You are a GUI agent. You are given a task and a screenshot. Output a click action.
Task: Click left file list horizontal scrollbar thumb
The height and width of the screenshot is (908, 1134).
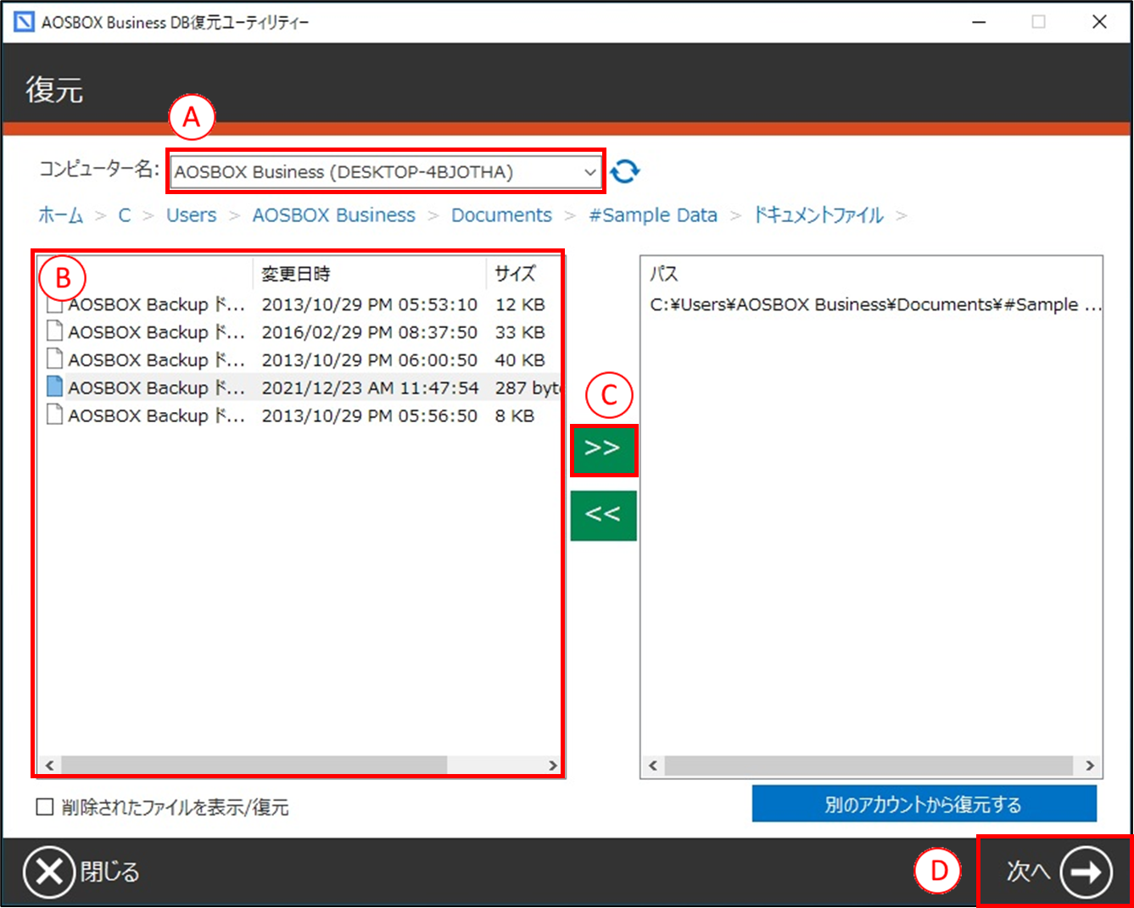coord(254,765)
